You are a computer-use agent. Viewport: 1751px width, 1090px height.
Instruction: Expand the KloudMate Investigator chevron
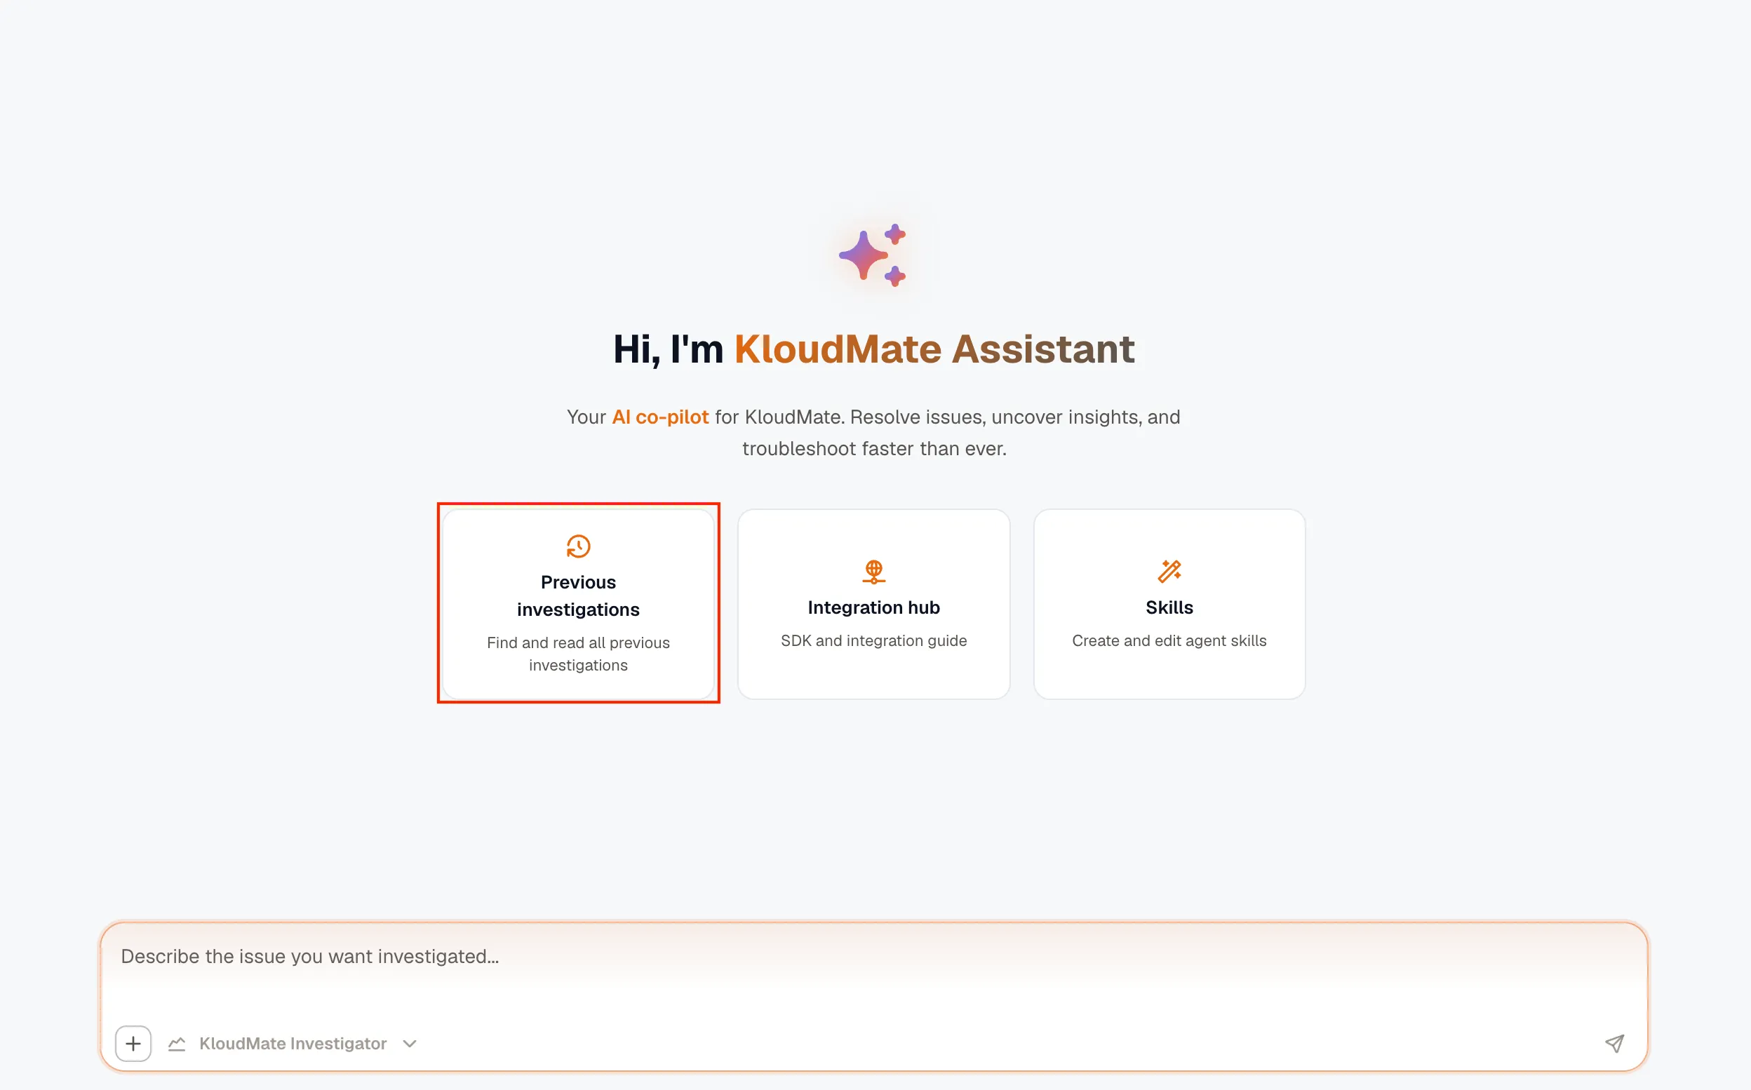tap(410, 1043)
